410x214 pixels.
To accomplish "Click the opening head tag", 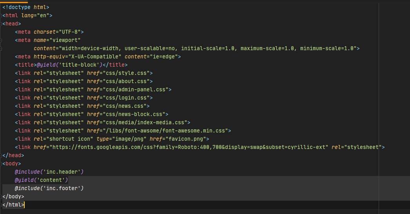I will click(11, 24).
